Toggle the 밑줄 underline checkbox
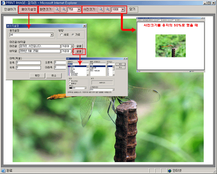Image resolution: width=217 pixels, height=174 pixels. click(x=70, y=84)
